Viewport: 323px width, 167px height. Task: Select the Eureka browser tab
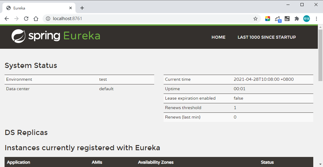39,8
